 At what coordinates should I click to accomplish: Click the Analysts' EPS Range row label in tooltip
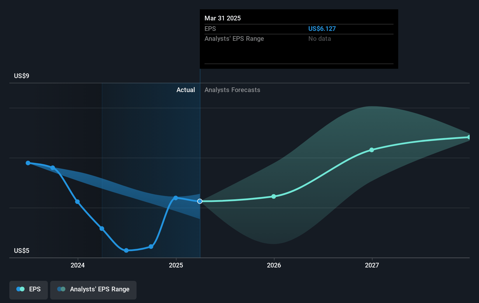(234, 38)
